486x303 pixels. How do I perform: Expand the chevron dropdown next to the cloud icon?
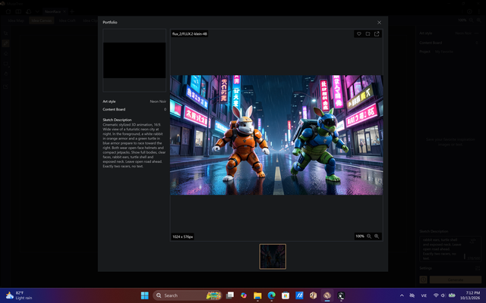click(37, 11)
